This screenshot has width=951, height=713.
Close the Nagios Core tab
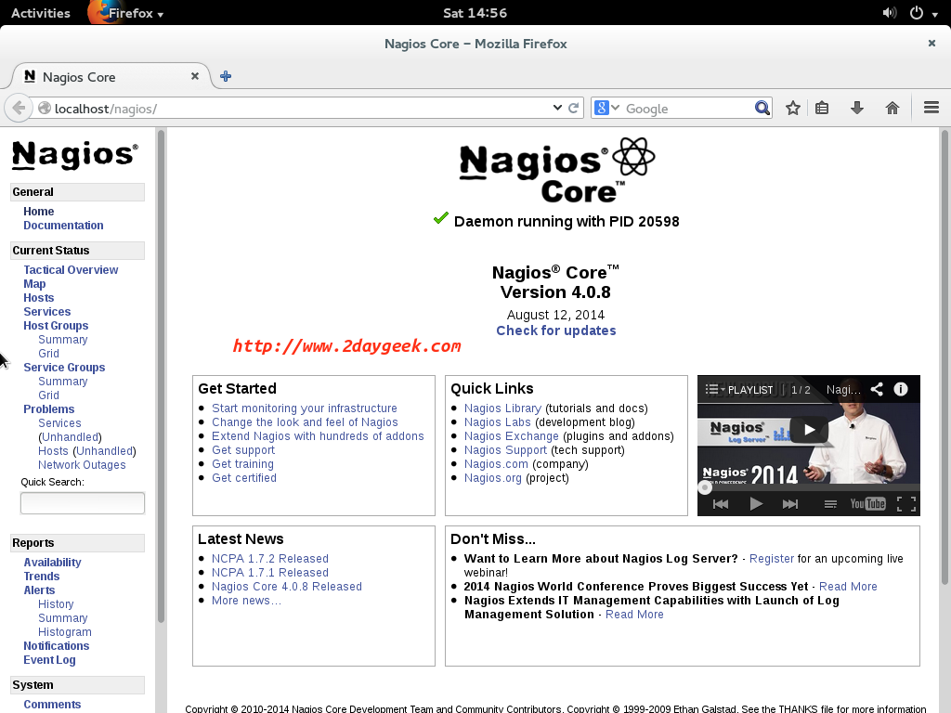195,76
